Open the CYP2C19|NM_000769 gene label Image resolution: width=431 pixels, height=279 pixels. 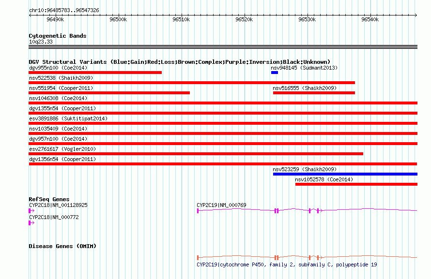click(x=221, y=205)
